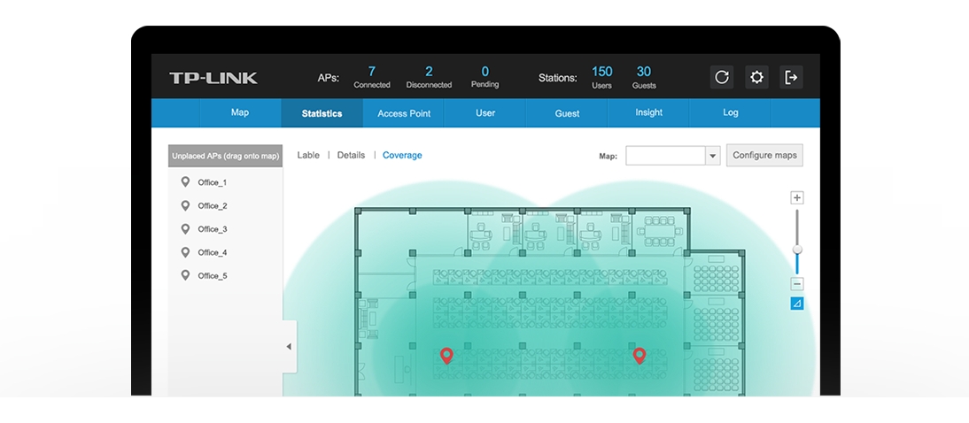Click the 7 Connected APs counter
This screenshot has height=423, width=969.
click(371, 77)
